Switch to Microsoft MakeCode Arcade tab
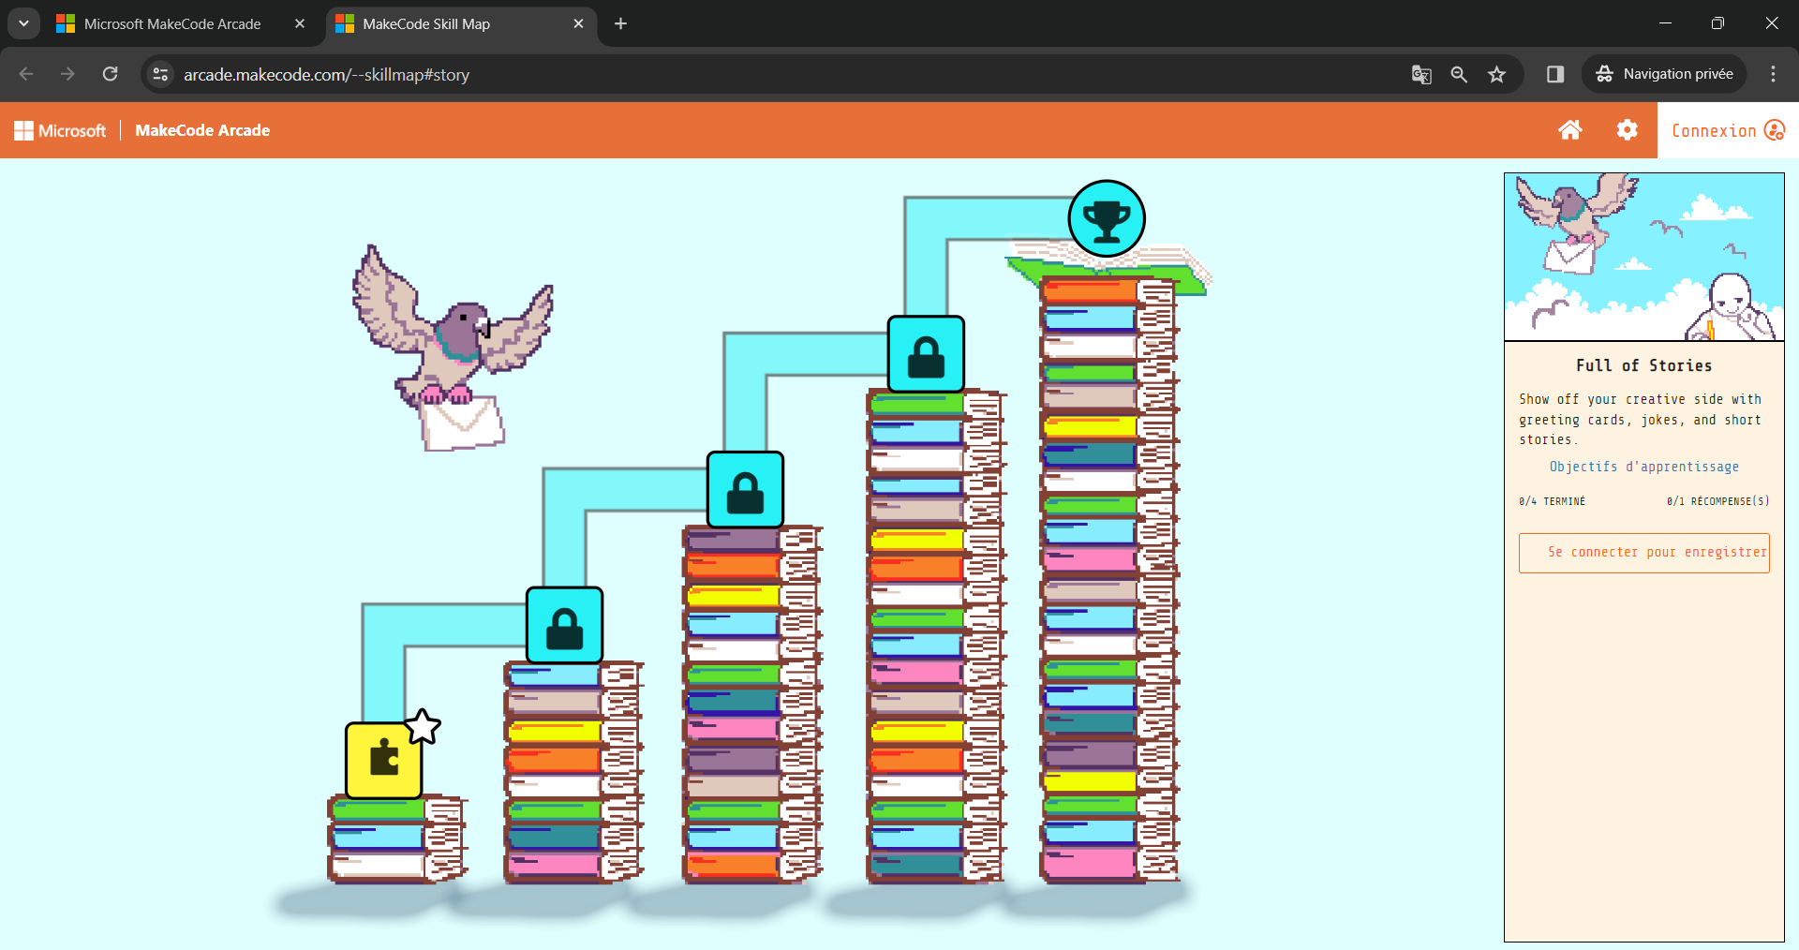 172,23
